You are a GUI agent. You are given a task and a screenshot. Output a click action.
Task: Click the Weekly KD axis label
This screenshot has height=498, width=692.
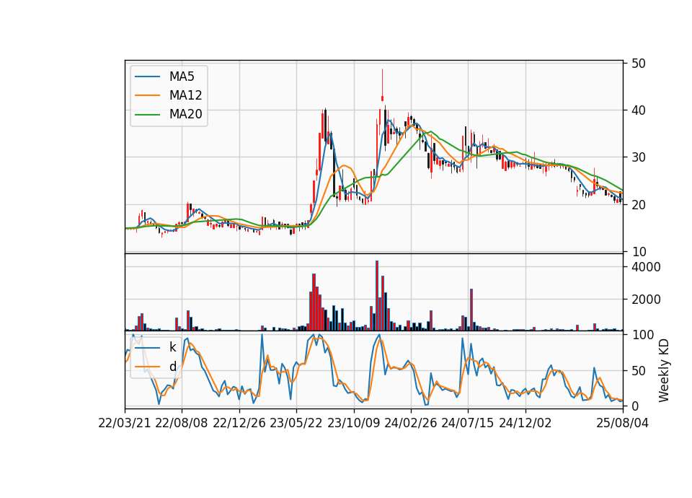(664, 370)
